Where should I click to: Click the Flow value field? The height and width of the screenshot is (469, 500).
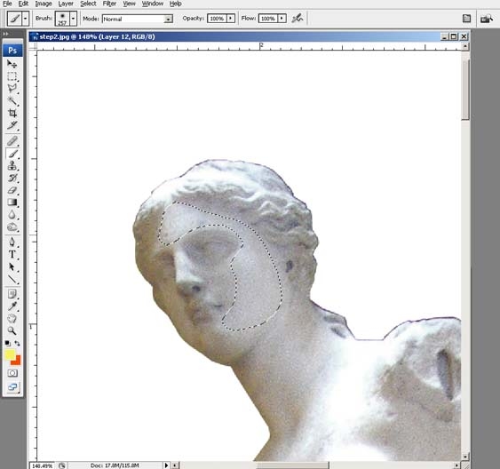(268, 18)
